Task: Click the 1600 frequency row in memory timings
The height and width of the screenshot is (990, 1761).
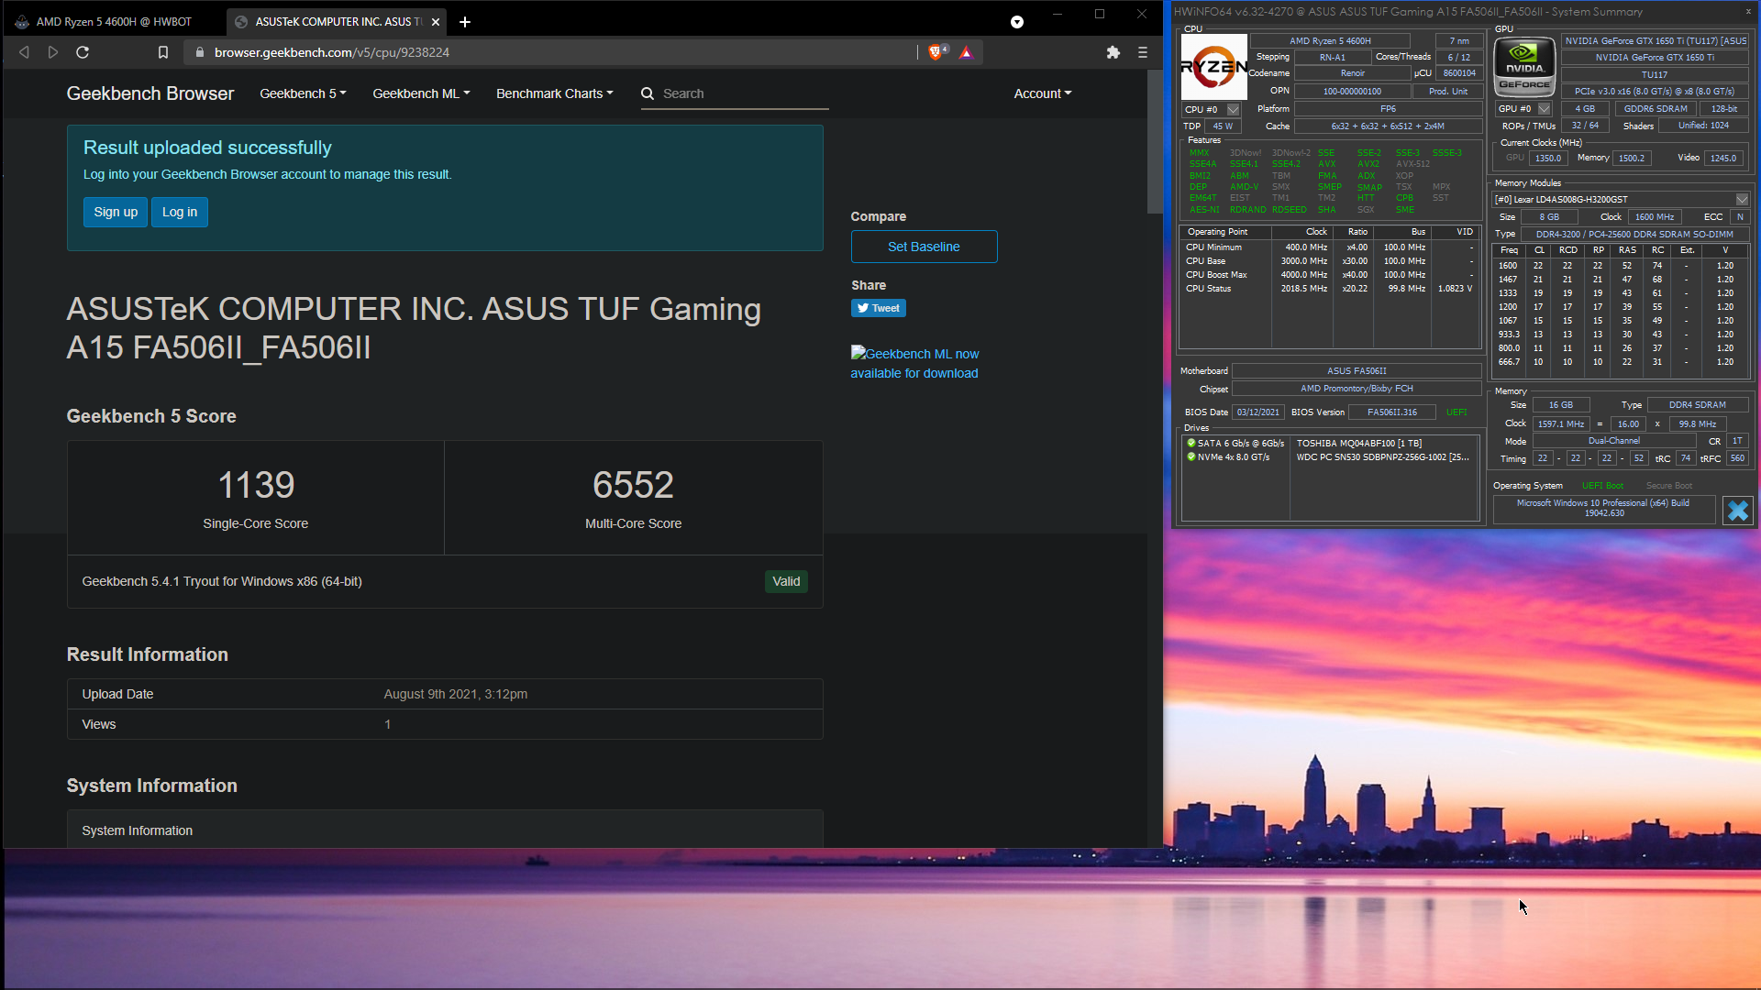Action: [1621, 266]
